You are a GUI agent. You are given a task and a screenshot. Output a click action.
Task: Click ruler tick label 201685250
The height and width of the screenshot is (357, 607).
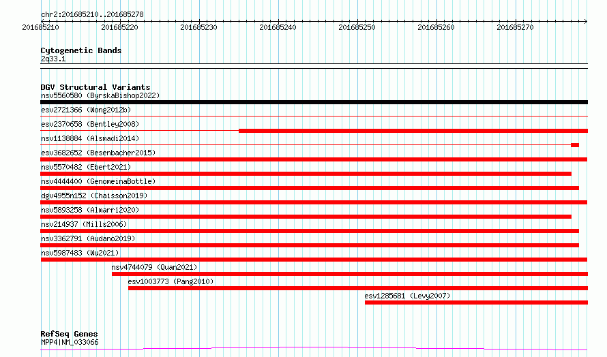[357, 27]
